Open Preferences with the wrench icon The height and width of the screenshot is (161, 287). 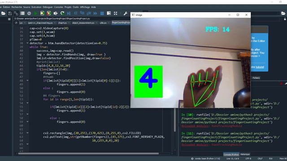[x=126, y=13]
